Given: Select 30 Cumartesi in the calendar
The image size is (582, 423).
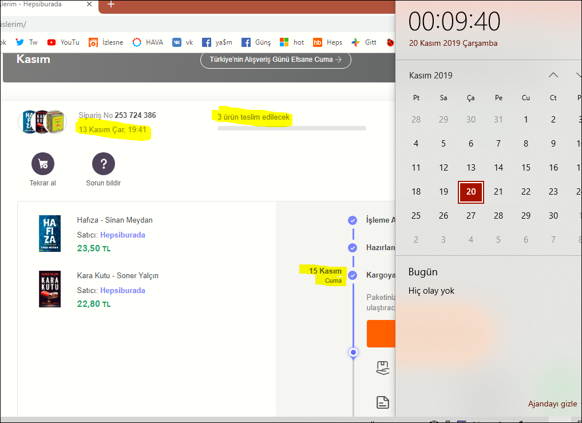Looking at the screenshot, I should [x=553, y=216].
